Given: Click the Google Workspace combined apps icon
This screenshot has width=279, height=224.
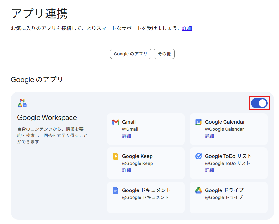Looking at the screenshot, I should [x=22, y=103].
